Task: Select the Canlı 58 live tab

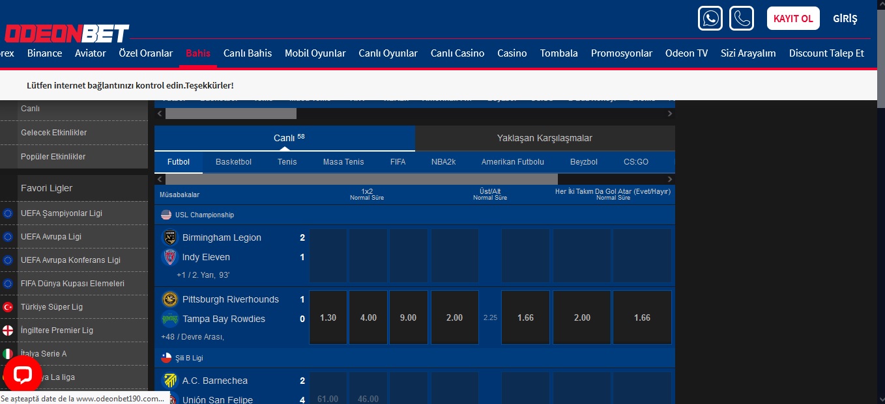Action: coord(285,138)
